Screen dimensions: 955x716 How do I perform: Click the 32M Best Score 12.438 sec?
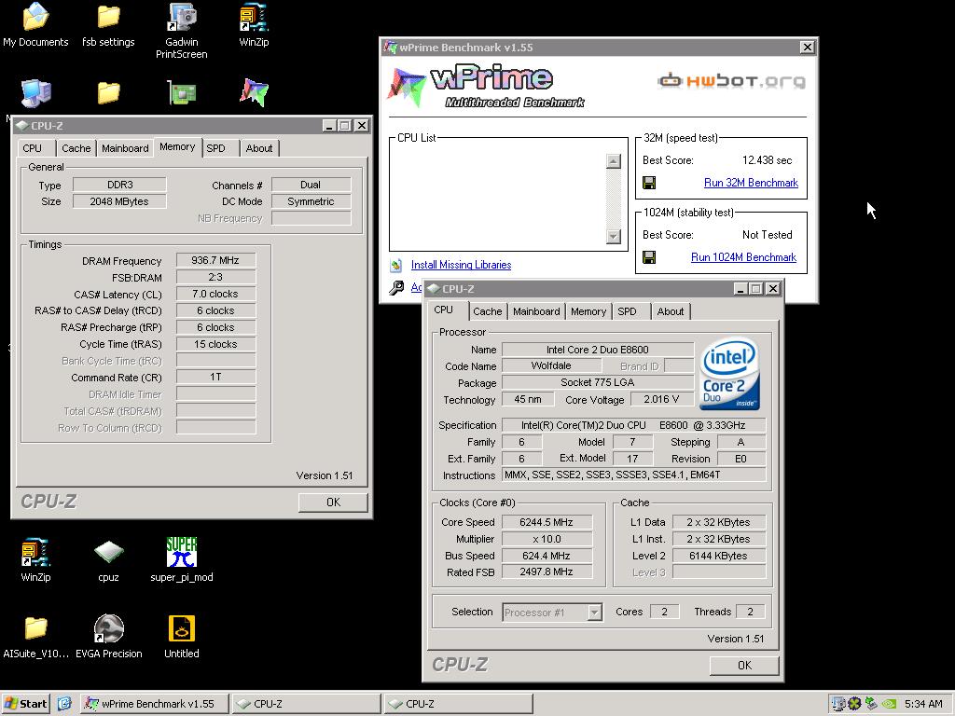click(x=767, y=160)
